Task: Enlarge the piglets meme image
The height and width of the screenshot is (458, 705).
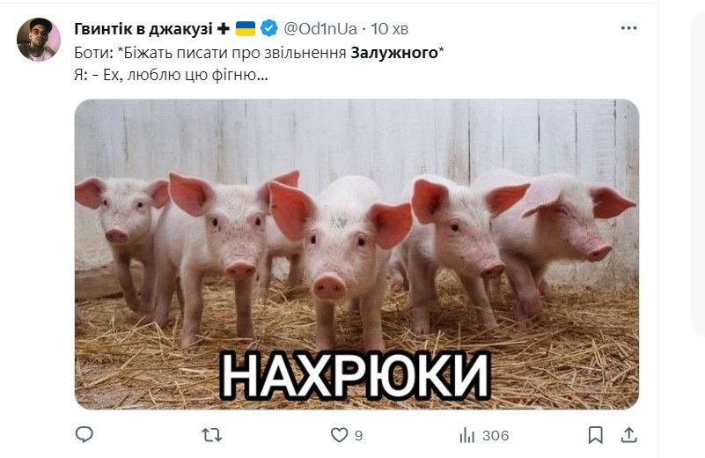Action: pyautogui.click(x=356, y=255)
